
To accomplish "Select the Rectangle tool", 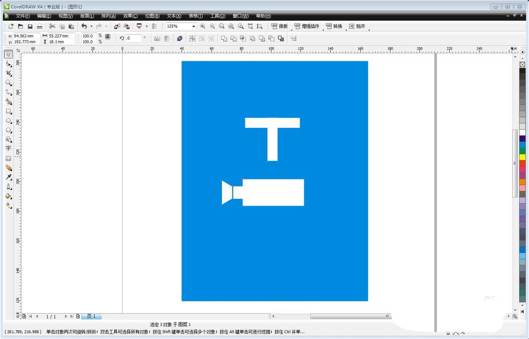I will tap(8, 111).
